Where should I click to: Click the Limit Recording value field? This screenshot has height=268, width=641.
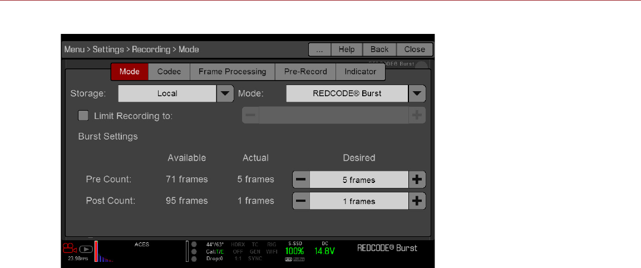(x=334, y=115)
